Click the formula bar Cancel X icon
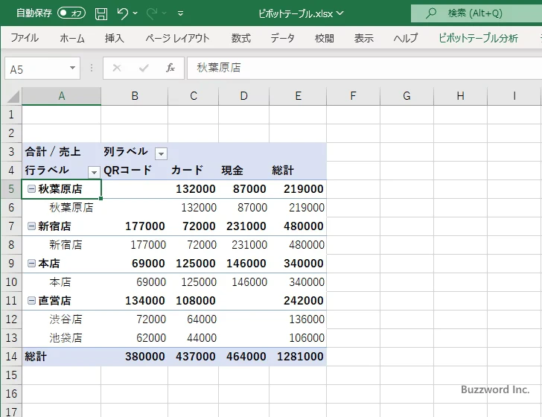Viewport: 542px width, 417px height. (117, 68)
